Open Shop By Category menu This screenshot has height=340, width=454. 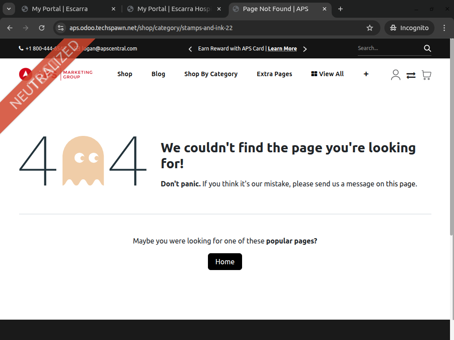pos(211,74)
